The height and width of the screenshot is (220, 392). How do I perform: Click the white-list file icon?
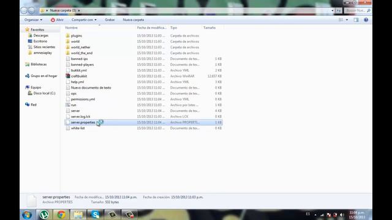(x=68, y=128)
